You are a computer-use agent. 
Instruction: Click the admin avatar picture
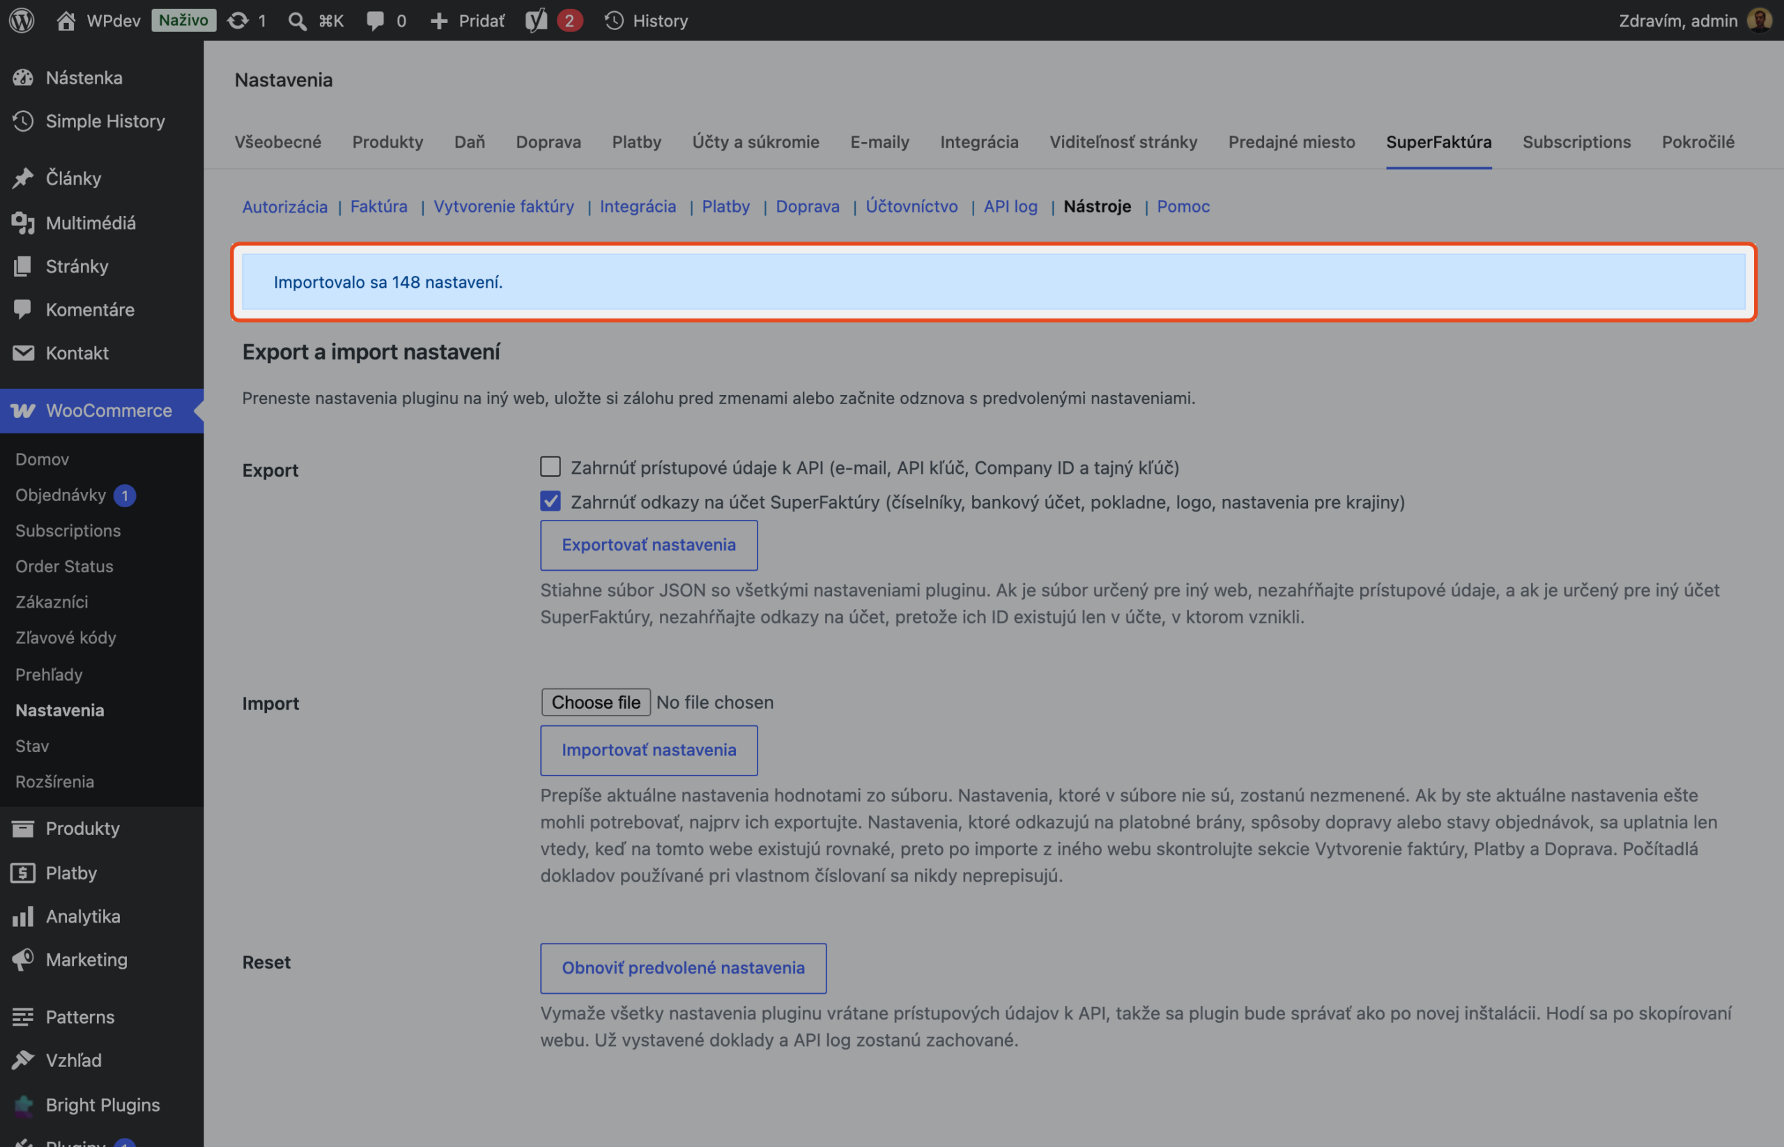coord(1760,20)
